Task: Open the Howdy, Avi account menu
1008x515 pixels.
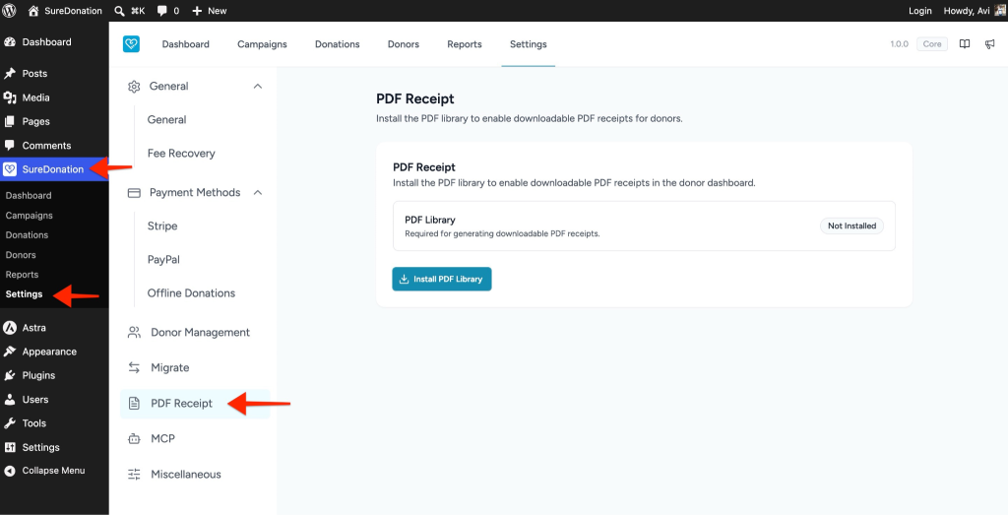Action: click(x=976, y=10)
